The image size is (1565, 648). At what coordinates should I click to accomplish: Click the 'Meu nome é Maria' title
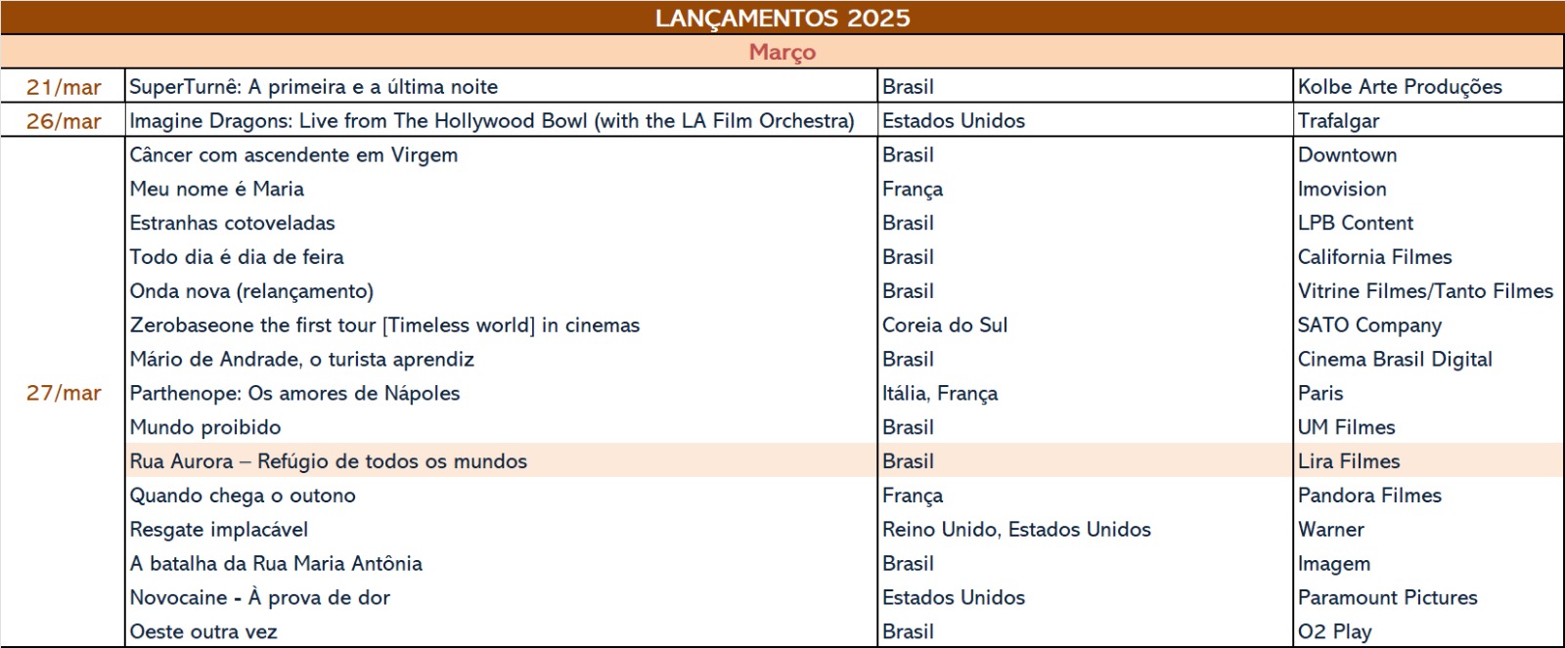coord(216,189)
